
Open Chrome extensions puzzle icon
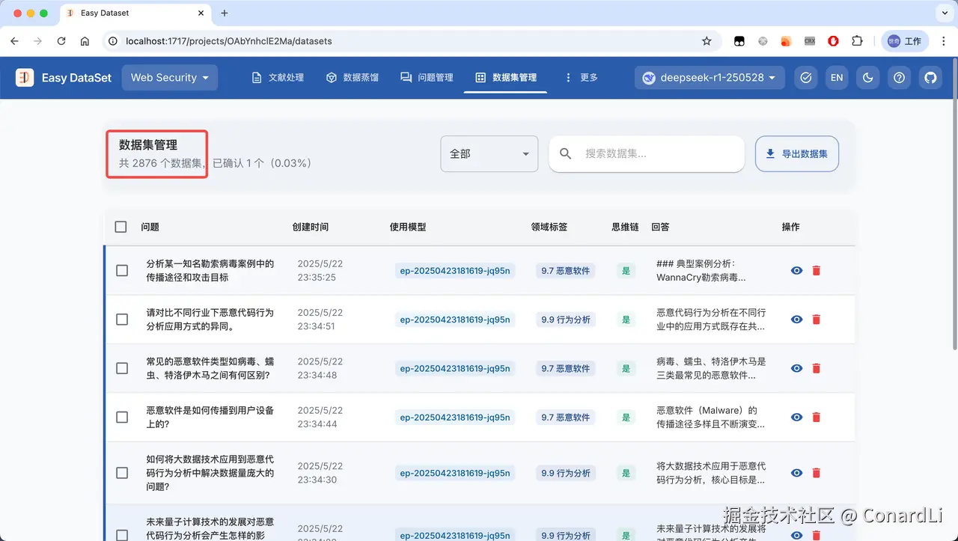click(858, 41)
